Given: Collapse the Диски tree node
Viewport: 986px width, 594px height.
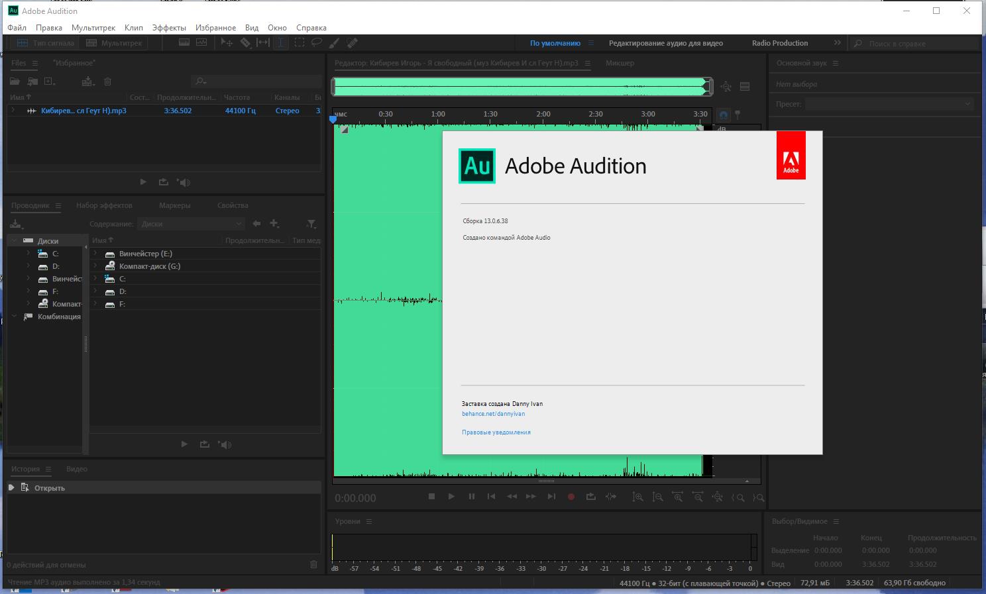Looking at the screenshot, I should (14, 241).
